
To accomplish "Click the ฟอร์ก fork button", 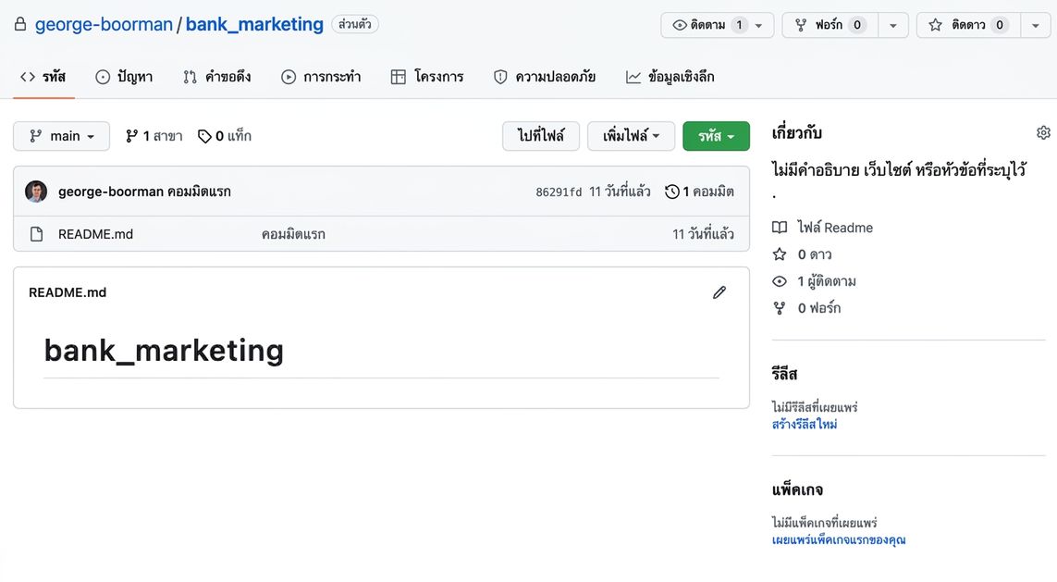I will pyautogui.click(x=830, y=25).
